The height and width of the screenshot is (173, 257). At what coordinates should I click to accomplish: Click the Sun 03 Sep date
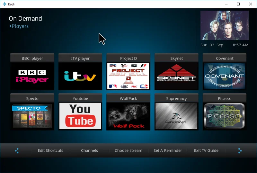pos(212,45)
